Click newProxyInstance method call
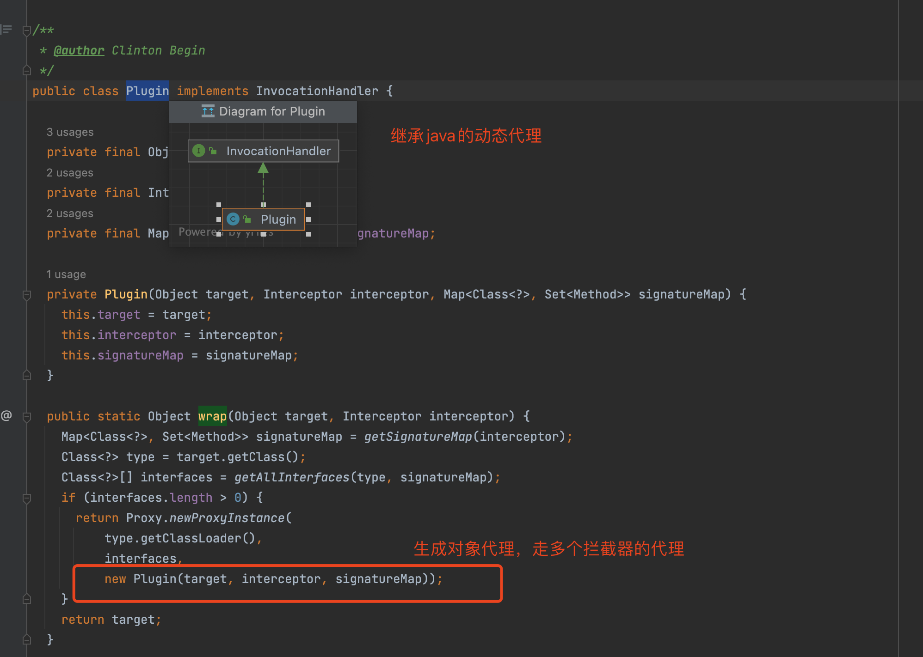The width and height of the screenshot is (923, 657). (227, 518)
